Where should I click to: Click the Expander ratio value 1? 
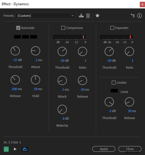click(x=133, y=61)
